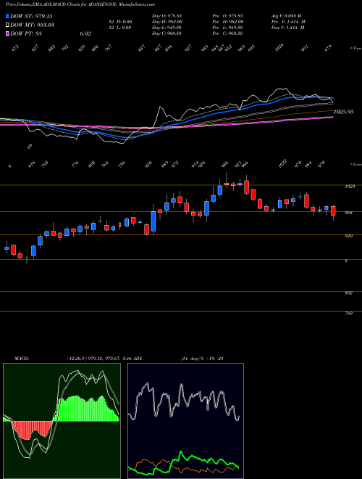Click the 'MACD:' panel heading

tap(21, 359)
